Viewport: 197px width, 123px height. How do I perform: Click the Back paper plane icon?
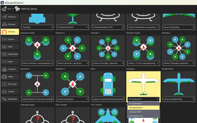point(4,9)
